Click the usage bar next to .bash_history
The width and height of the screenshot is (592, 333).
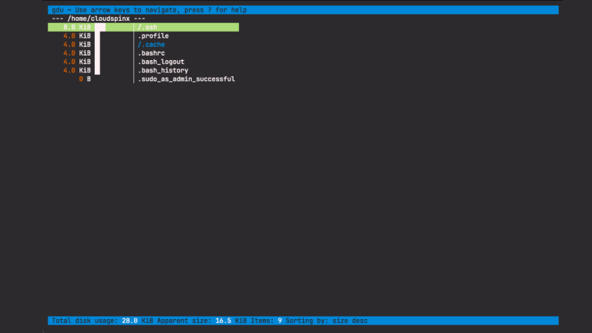pyautogui.click(x=99, y=70)
